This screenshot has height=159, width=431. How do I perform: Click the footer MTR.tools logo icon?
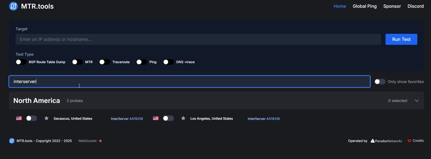(12, 141)
